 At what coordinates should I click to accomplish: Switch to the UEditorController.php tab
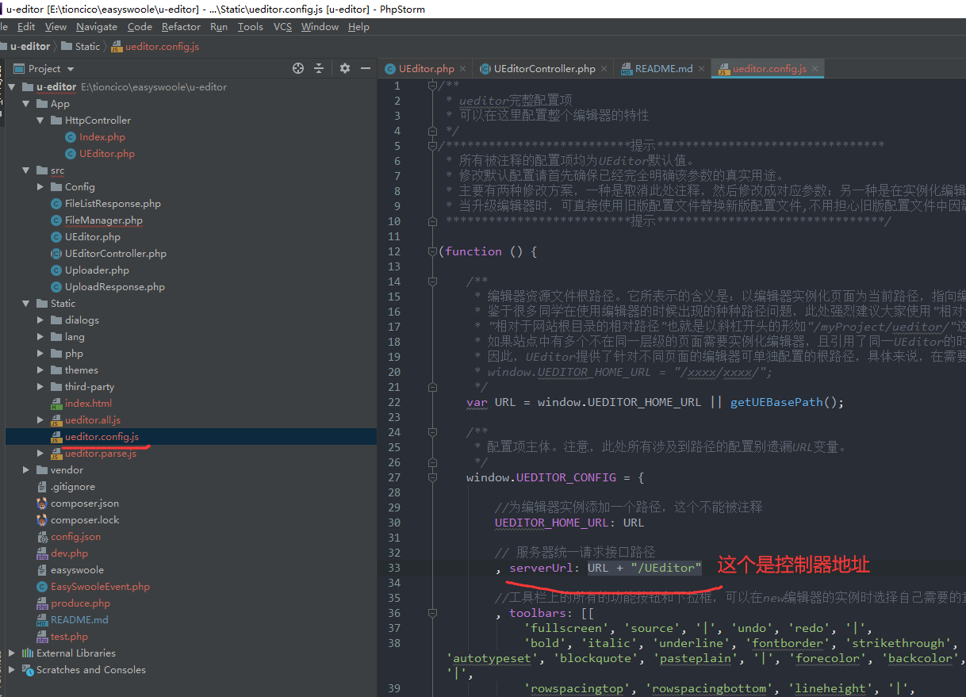(x=543, y=69)
